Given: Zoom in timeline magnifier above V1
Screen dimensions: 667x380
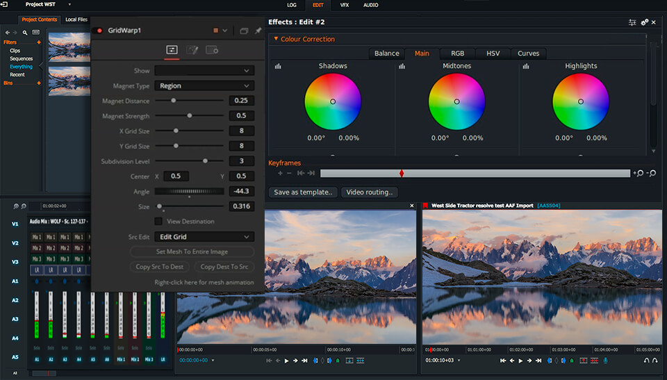Looking at the screenshot, I should [x=16, y=206].
